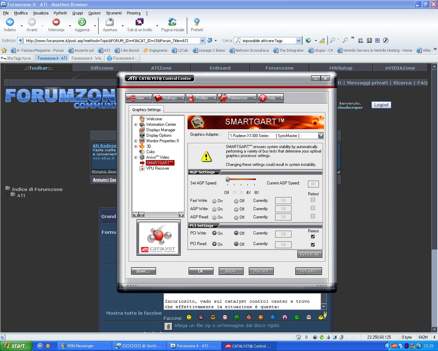
Task: Select Display Options in the tree
Action: tap(159, 135)
